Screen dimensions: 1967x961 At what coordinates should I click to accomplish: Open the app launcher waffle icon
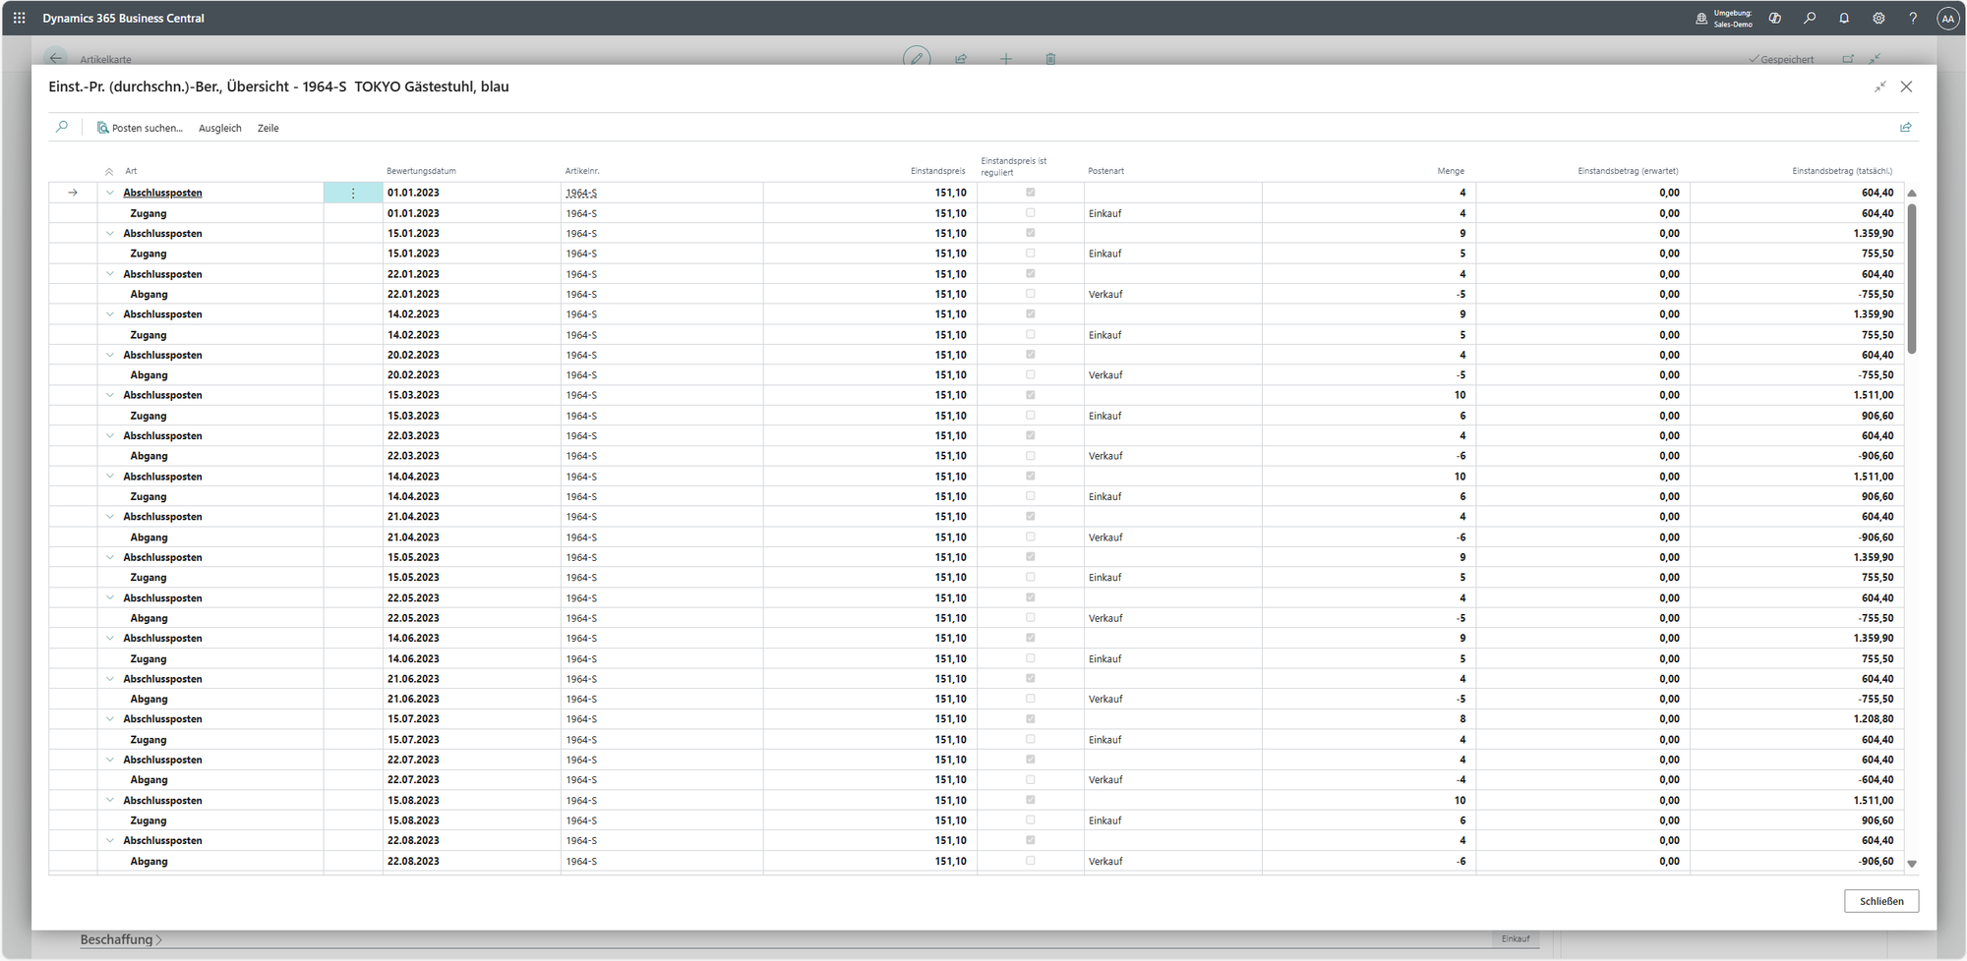(x=20, y=18)
